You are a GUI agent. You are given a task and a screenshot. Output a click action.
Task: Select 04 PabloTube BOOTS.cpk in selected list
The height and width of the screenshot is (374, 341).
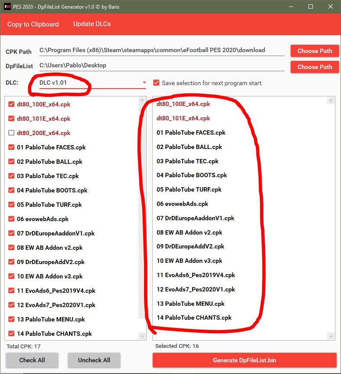tap(192, 175)
